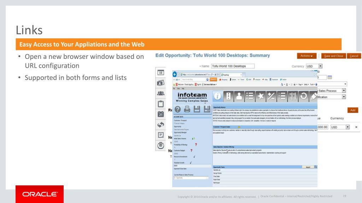Click the yellow warning triangle icon
This screenshot has width=362, height=203.
click(x=239, y=127)
